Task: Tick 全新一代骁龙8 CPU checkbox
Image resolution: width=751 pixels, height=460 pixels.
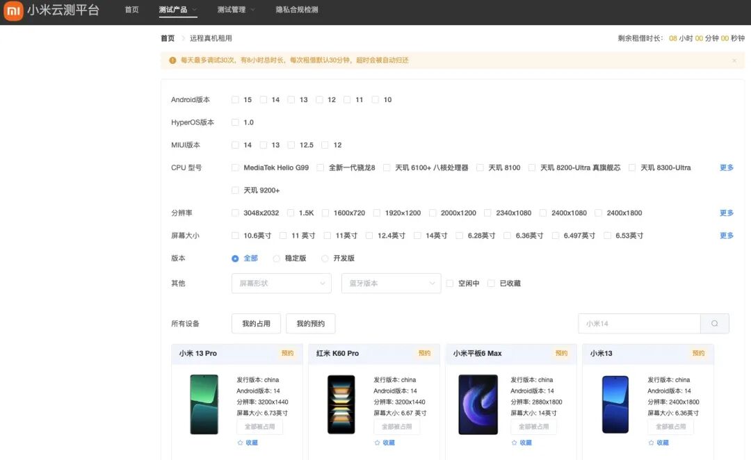Action: 321,167
